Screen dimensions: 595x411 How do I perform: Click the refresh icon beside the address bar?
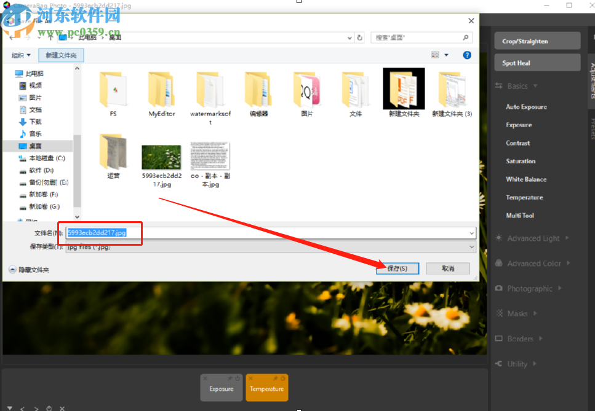360,37
